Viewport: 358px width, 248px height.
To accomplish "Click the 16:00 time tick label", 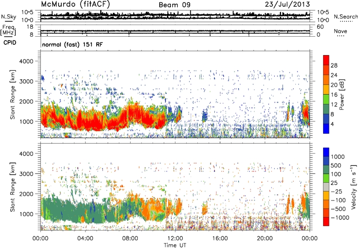I will [220, 239].
